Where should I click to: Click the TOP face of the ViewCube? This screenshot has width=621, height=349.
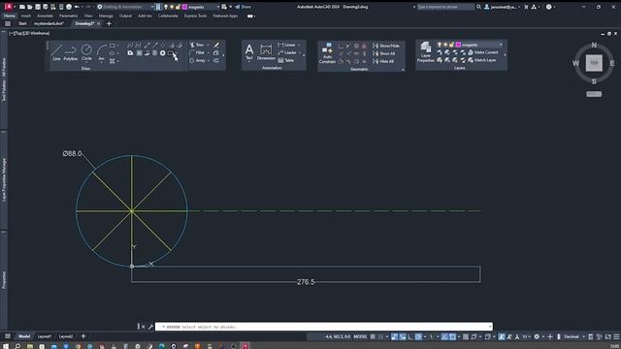(594, 63)
